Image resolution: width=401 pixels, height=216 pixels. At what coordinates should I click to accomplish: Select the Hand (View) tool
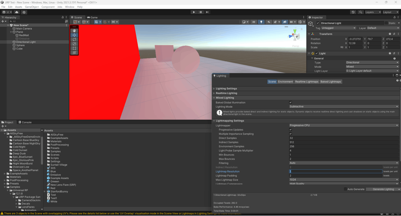74,30
